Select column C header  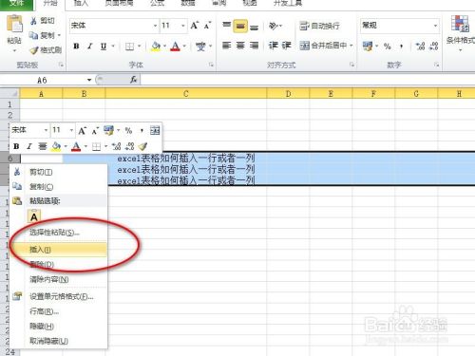[186, 93]
